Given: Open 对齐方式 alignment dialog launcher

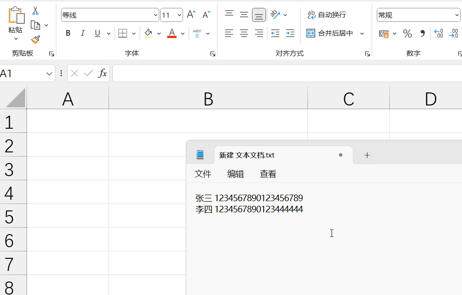Looking at the screenshot, I should pyautogui.click(x=367, y=54).
